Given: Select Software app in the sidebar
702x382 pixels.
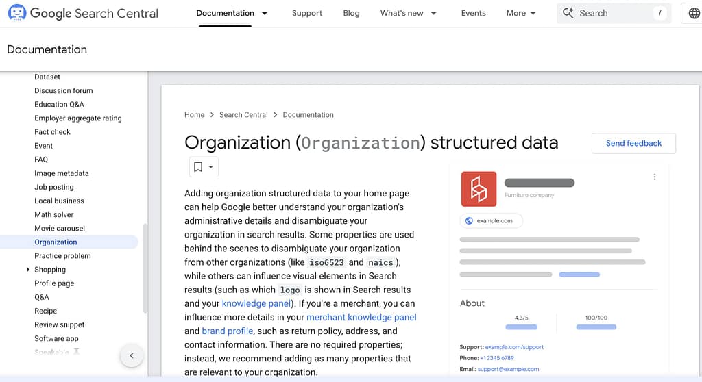Looking at the screenshot, I should pos(56,339).
